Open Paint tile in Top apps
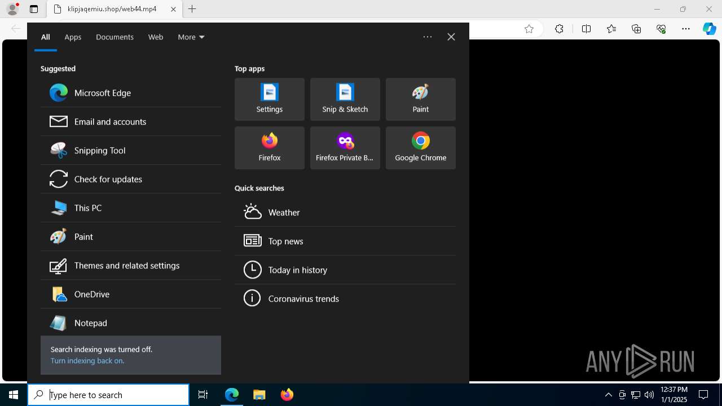Image resolution: width=722 pixels, height=406 pixels. (421, 99)
